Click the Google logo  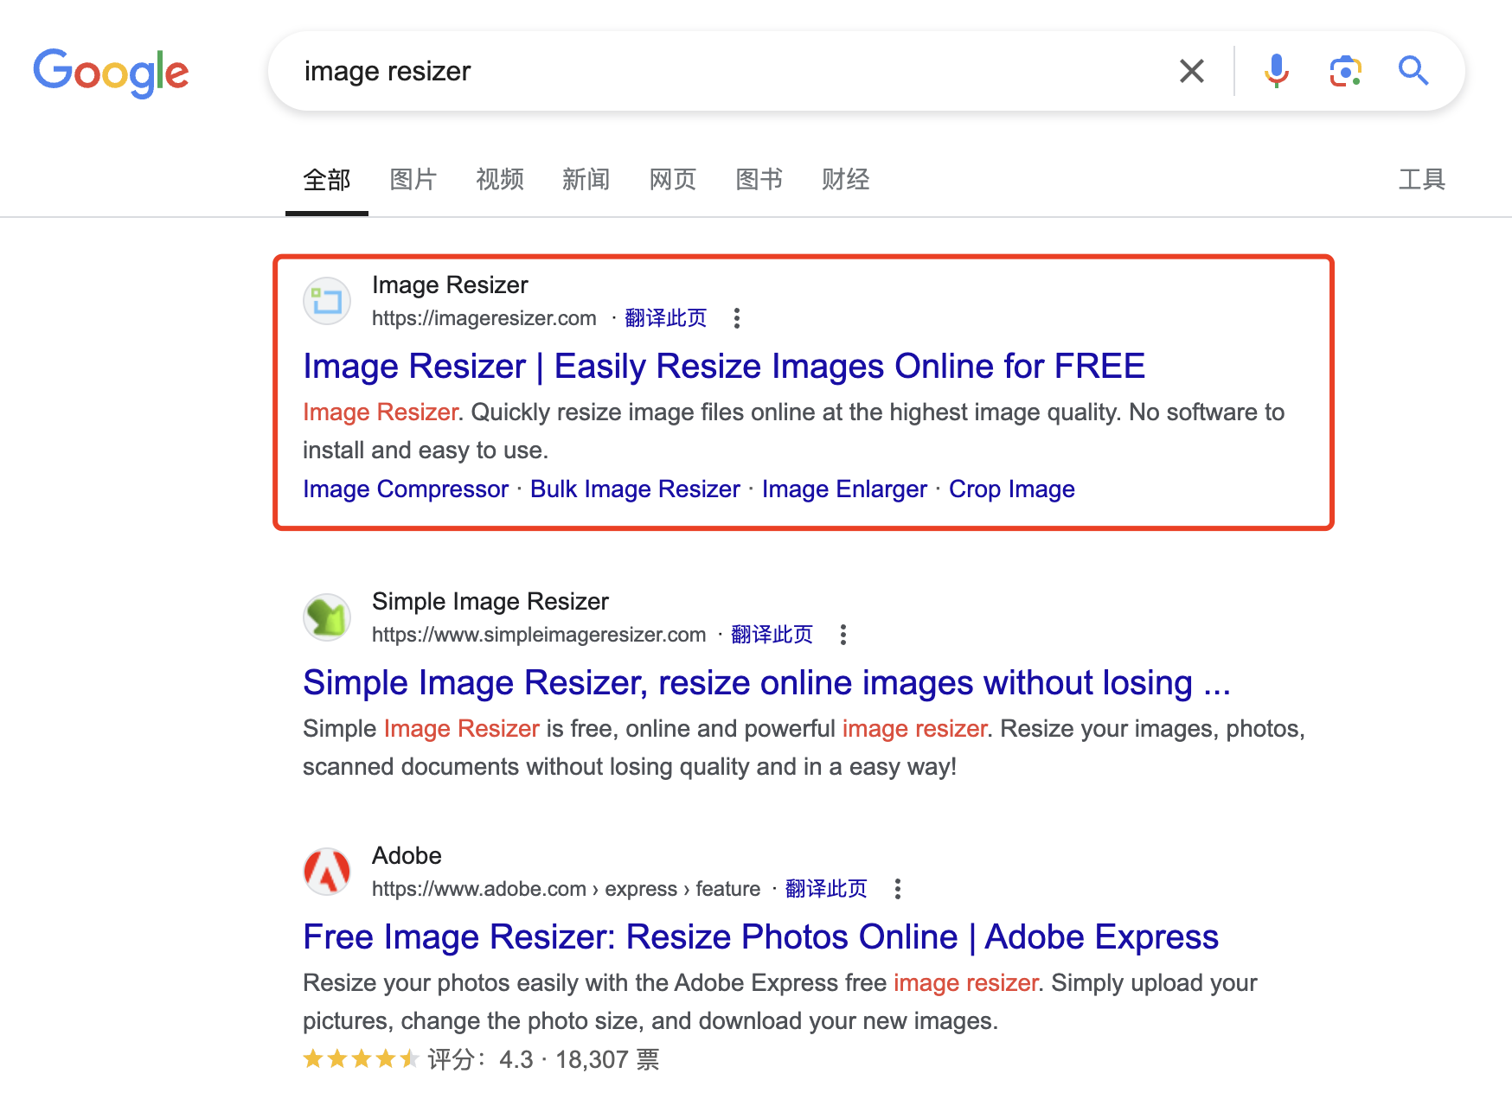pyautogui.click(x=111, y=73)
